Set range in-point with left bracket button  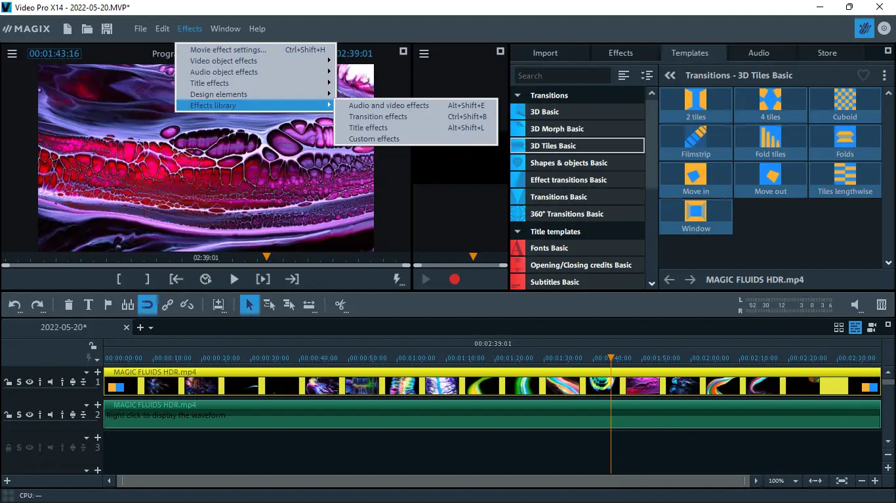119,279
